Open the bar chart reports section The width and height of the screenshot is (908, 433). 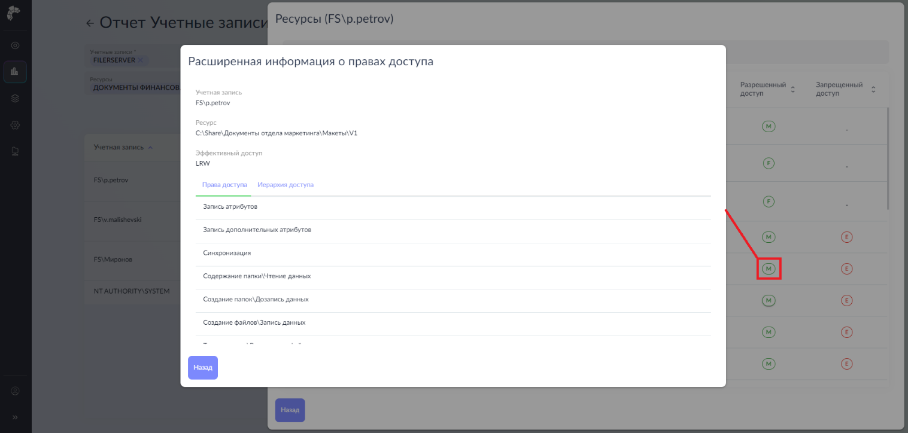[x=16, y=72]
